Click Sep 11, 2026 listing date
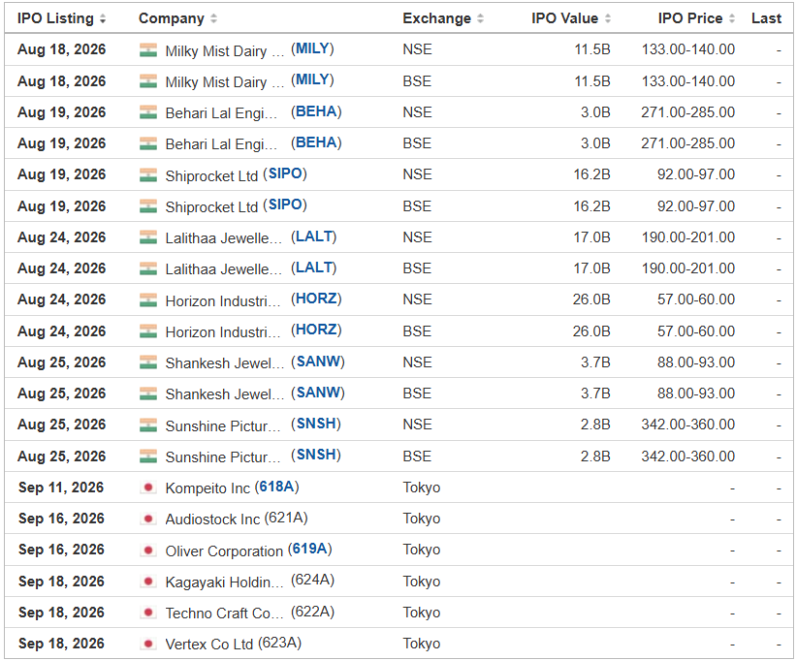This screenshot has height=661, width=797. coord(61,488)
